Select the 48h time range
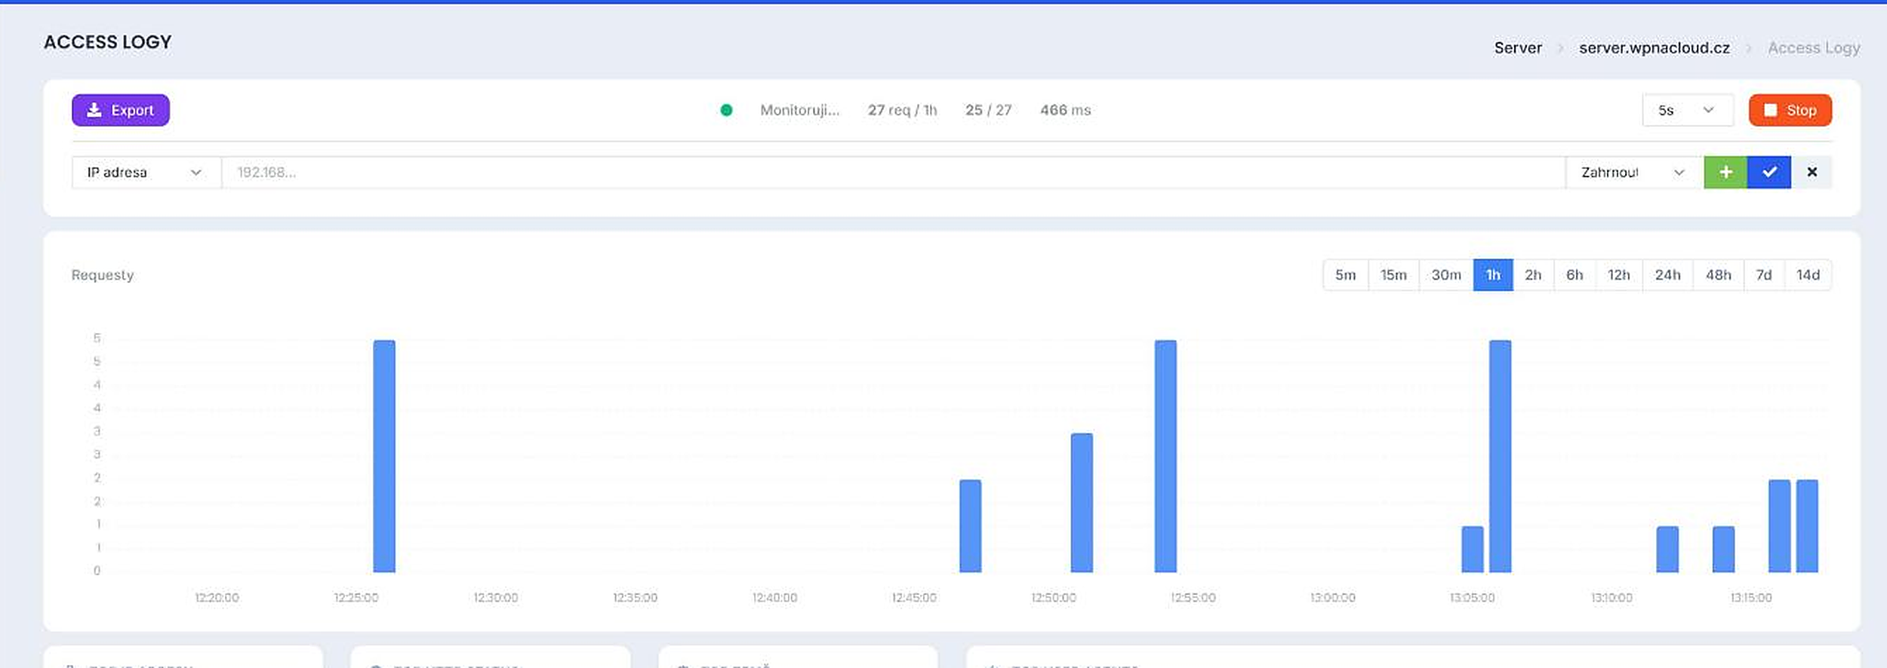The height and width of the screenshot is (668, 1887). tap(1719, 275)
